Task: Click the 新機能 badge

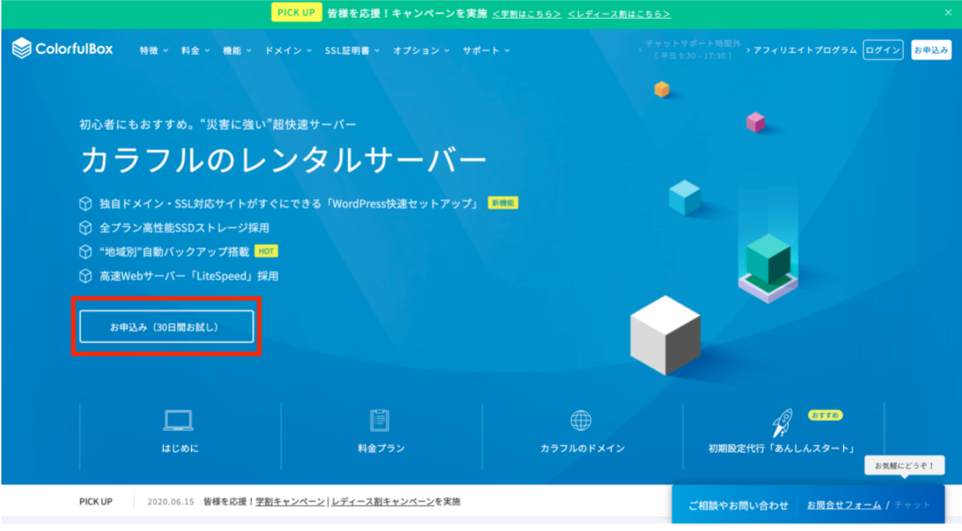Action: [x=503, y=203]
